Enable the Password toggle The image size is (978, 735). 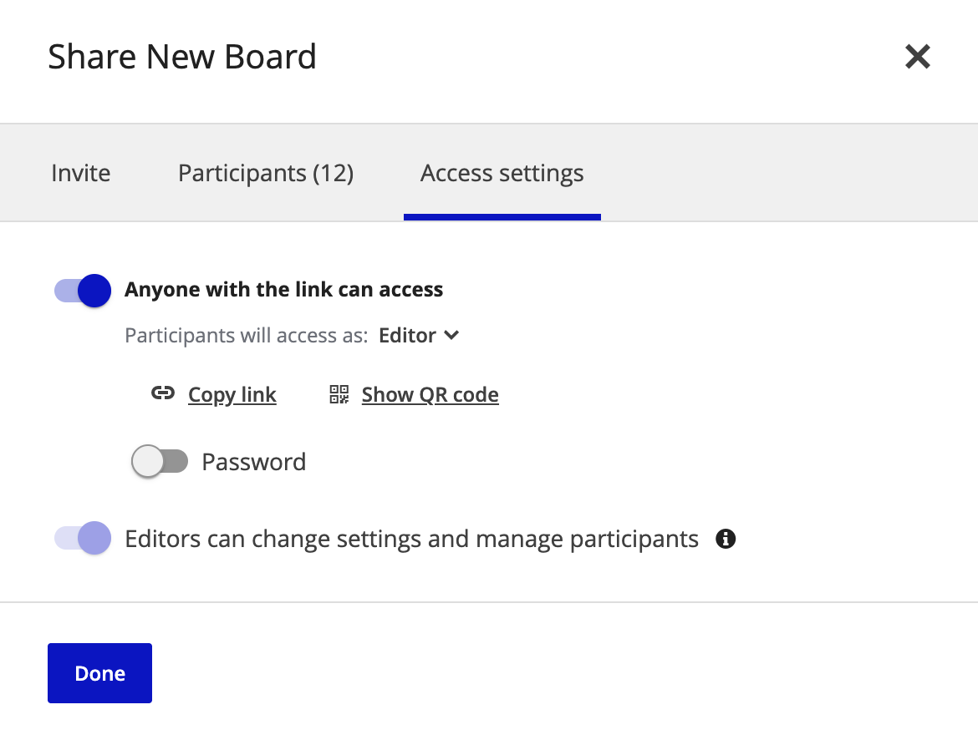pyautogui.click(x=160, y=461)
